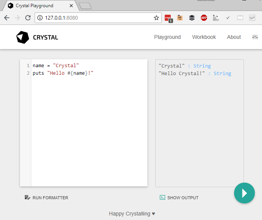Open the settings sliders icon in navbar

tap(255, 37)
